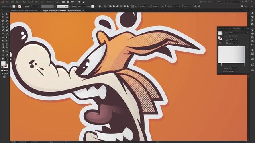Open the File menu
This screenshot has height=143, width=255.
pos(7,2)
